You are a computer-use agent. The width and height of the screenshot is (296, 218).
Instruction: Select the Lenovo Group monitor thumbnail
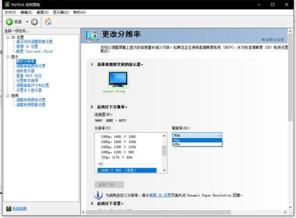(x=118, y=79)
